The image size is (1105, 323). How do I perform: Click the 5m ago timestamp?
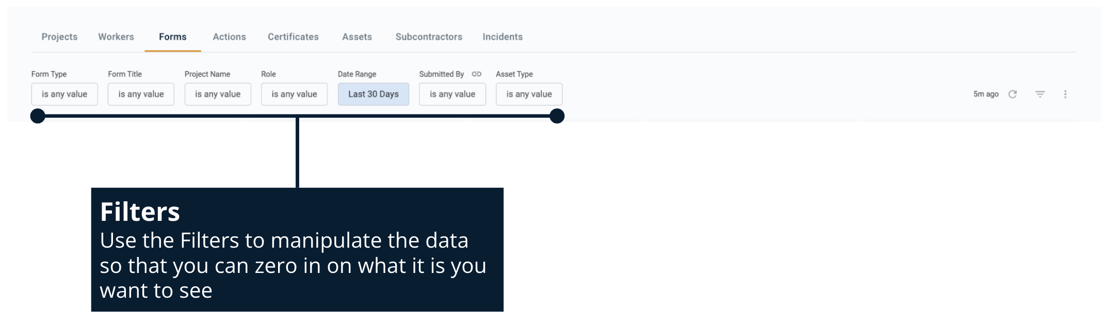[986, 94]
